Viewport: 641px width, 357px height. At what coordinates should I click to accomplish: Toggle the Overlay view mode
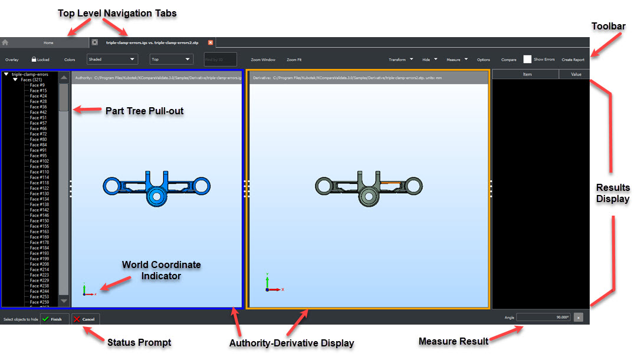pos(12,59)
